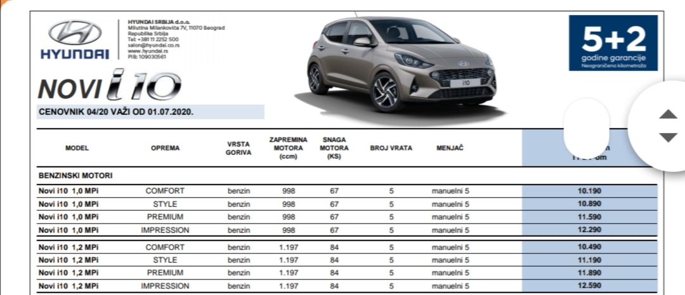Click the MENJAČ column header
Screen dimensions: 685x295
click(450, 148)
